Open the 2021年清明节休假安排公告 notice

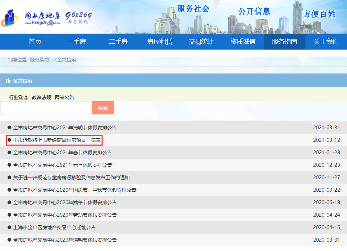(65, 128)
